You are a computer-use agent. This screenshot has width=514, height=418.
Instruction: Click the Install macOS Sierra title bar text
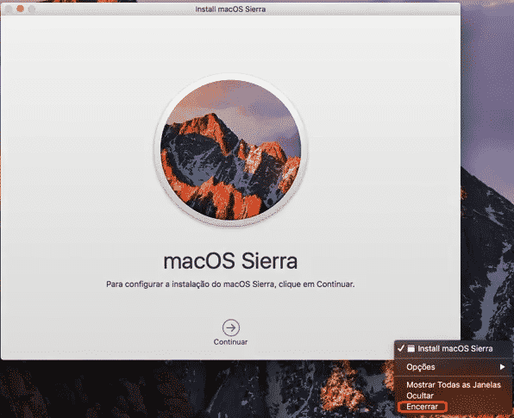tap(230, 9)
